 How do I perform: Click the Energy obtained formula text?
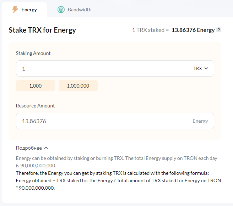(x=118, y=184)
